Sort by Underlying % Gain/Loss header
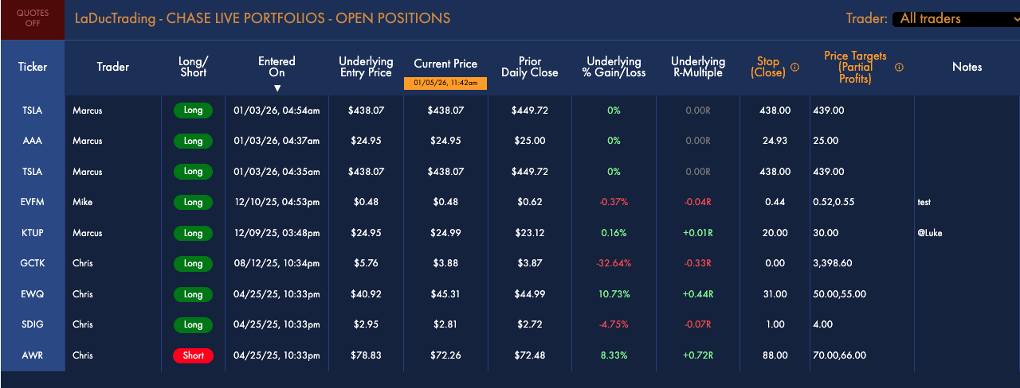1020x388 pixels. (x=614, y=67)
